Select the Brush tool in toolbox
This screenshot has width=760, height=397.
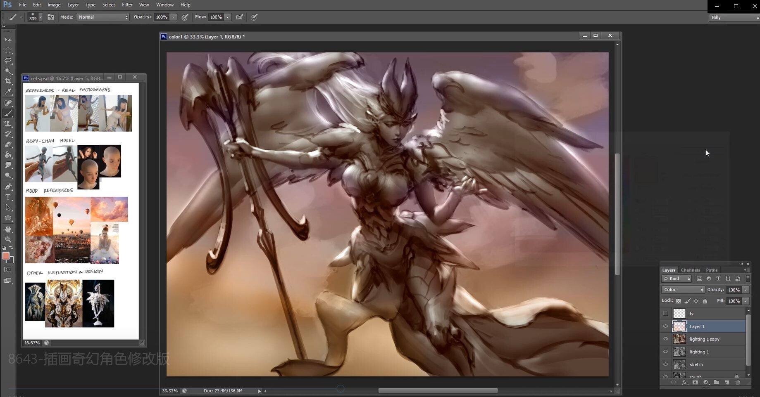[x=8, y=113]
